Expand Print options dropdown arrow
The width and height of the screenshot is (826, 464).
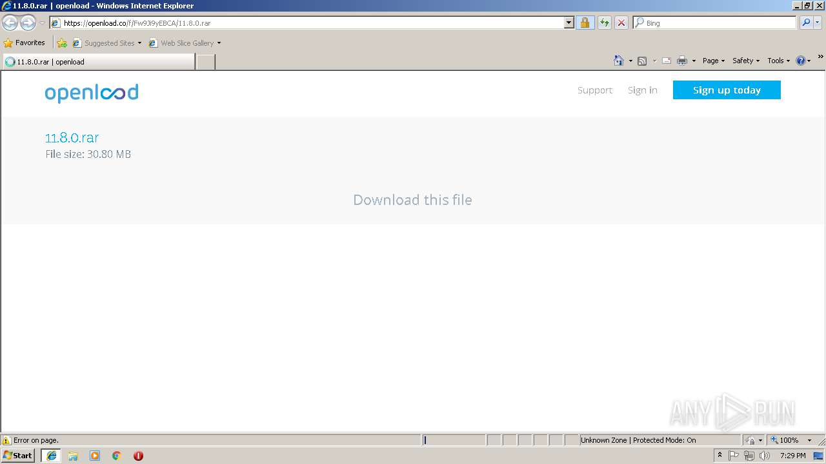694,61
